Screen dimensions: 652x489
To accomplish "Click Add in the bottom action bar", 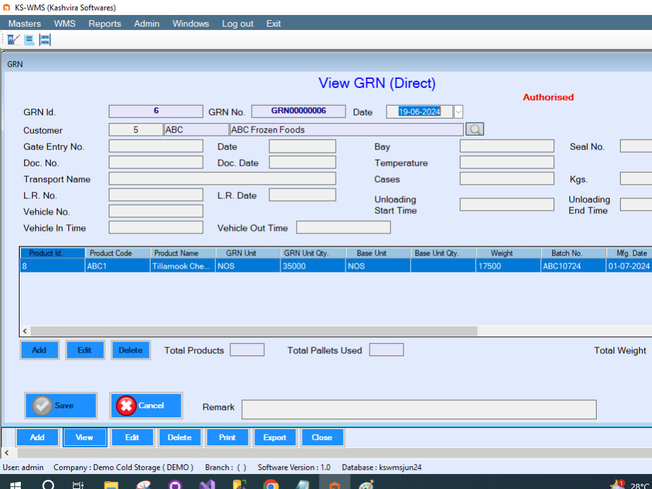I will tap(37, 437).
